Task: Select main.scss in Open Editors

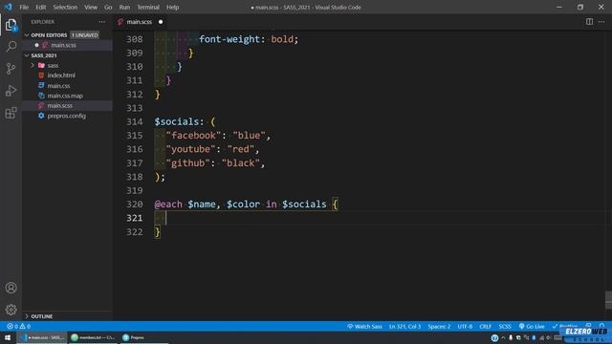Action: pos(63,45)
